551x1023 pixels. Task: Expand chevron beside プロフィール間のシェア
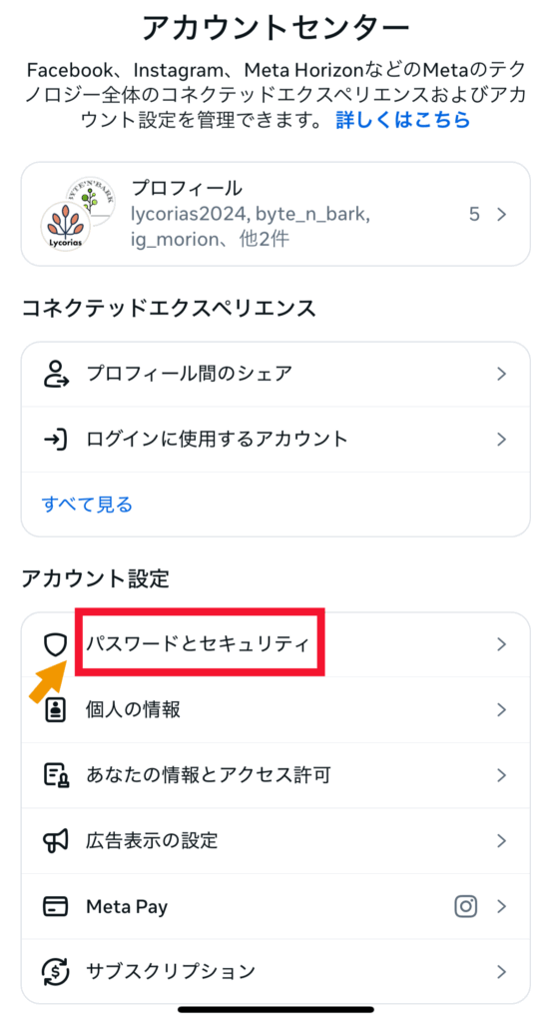(501, 374)
